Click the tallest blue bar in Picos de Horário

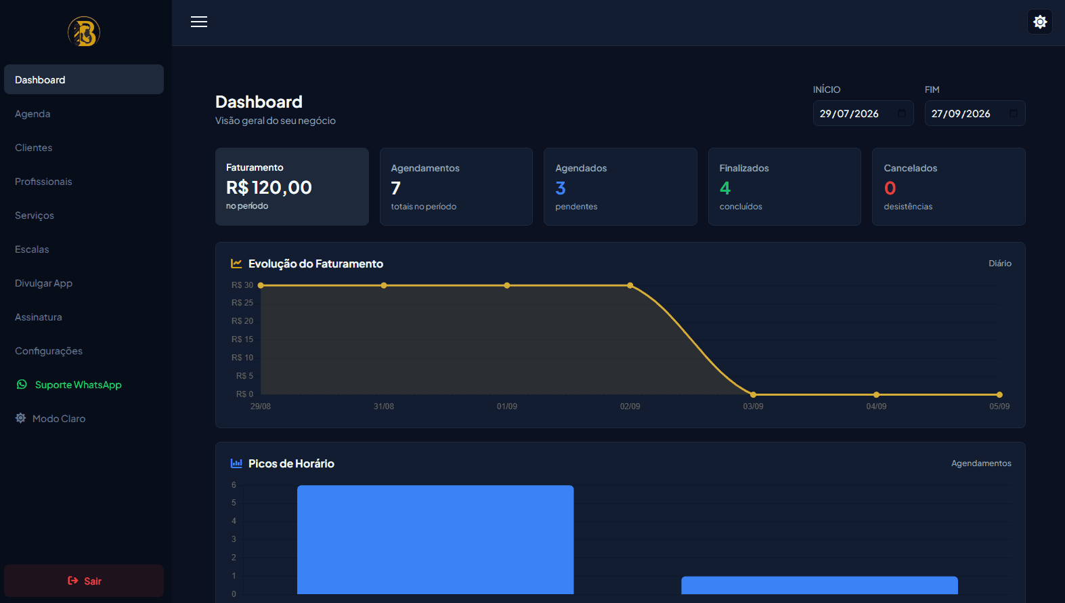(435, 539)
